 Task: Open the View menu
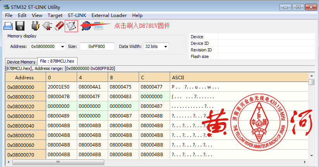pyautogui.click(x=37, y=15)
